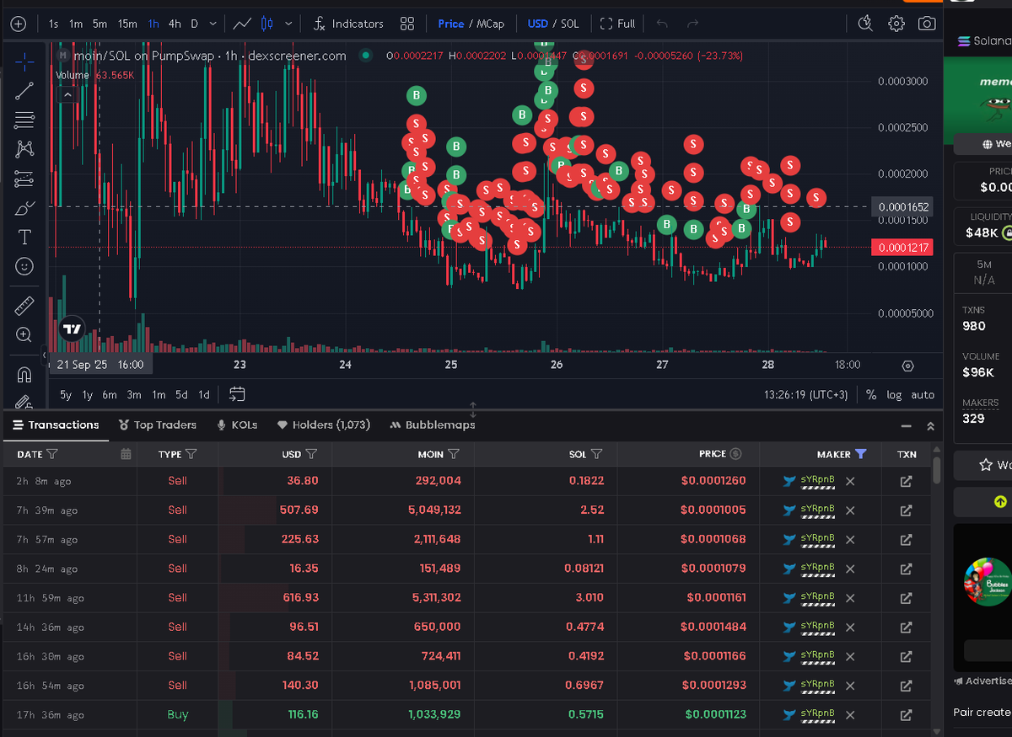Collapse the volume indicator legend arrow
Image resolution: width=1012 pixels, height=737 pixels.
[67, 94]
